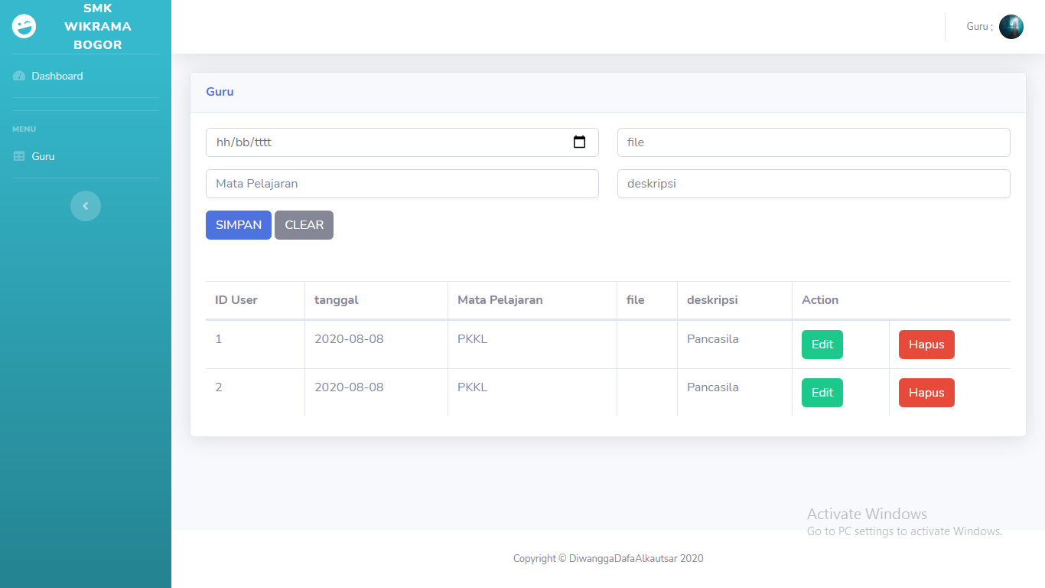Screen dimensions: 1045x588
Task: Open the calendar picker icon in date field
Action: click(x=579, y=142)
